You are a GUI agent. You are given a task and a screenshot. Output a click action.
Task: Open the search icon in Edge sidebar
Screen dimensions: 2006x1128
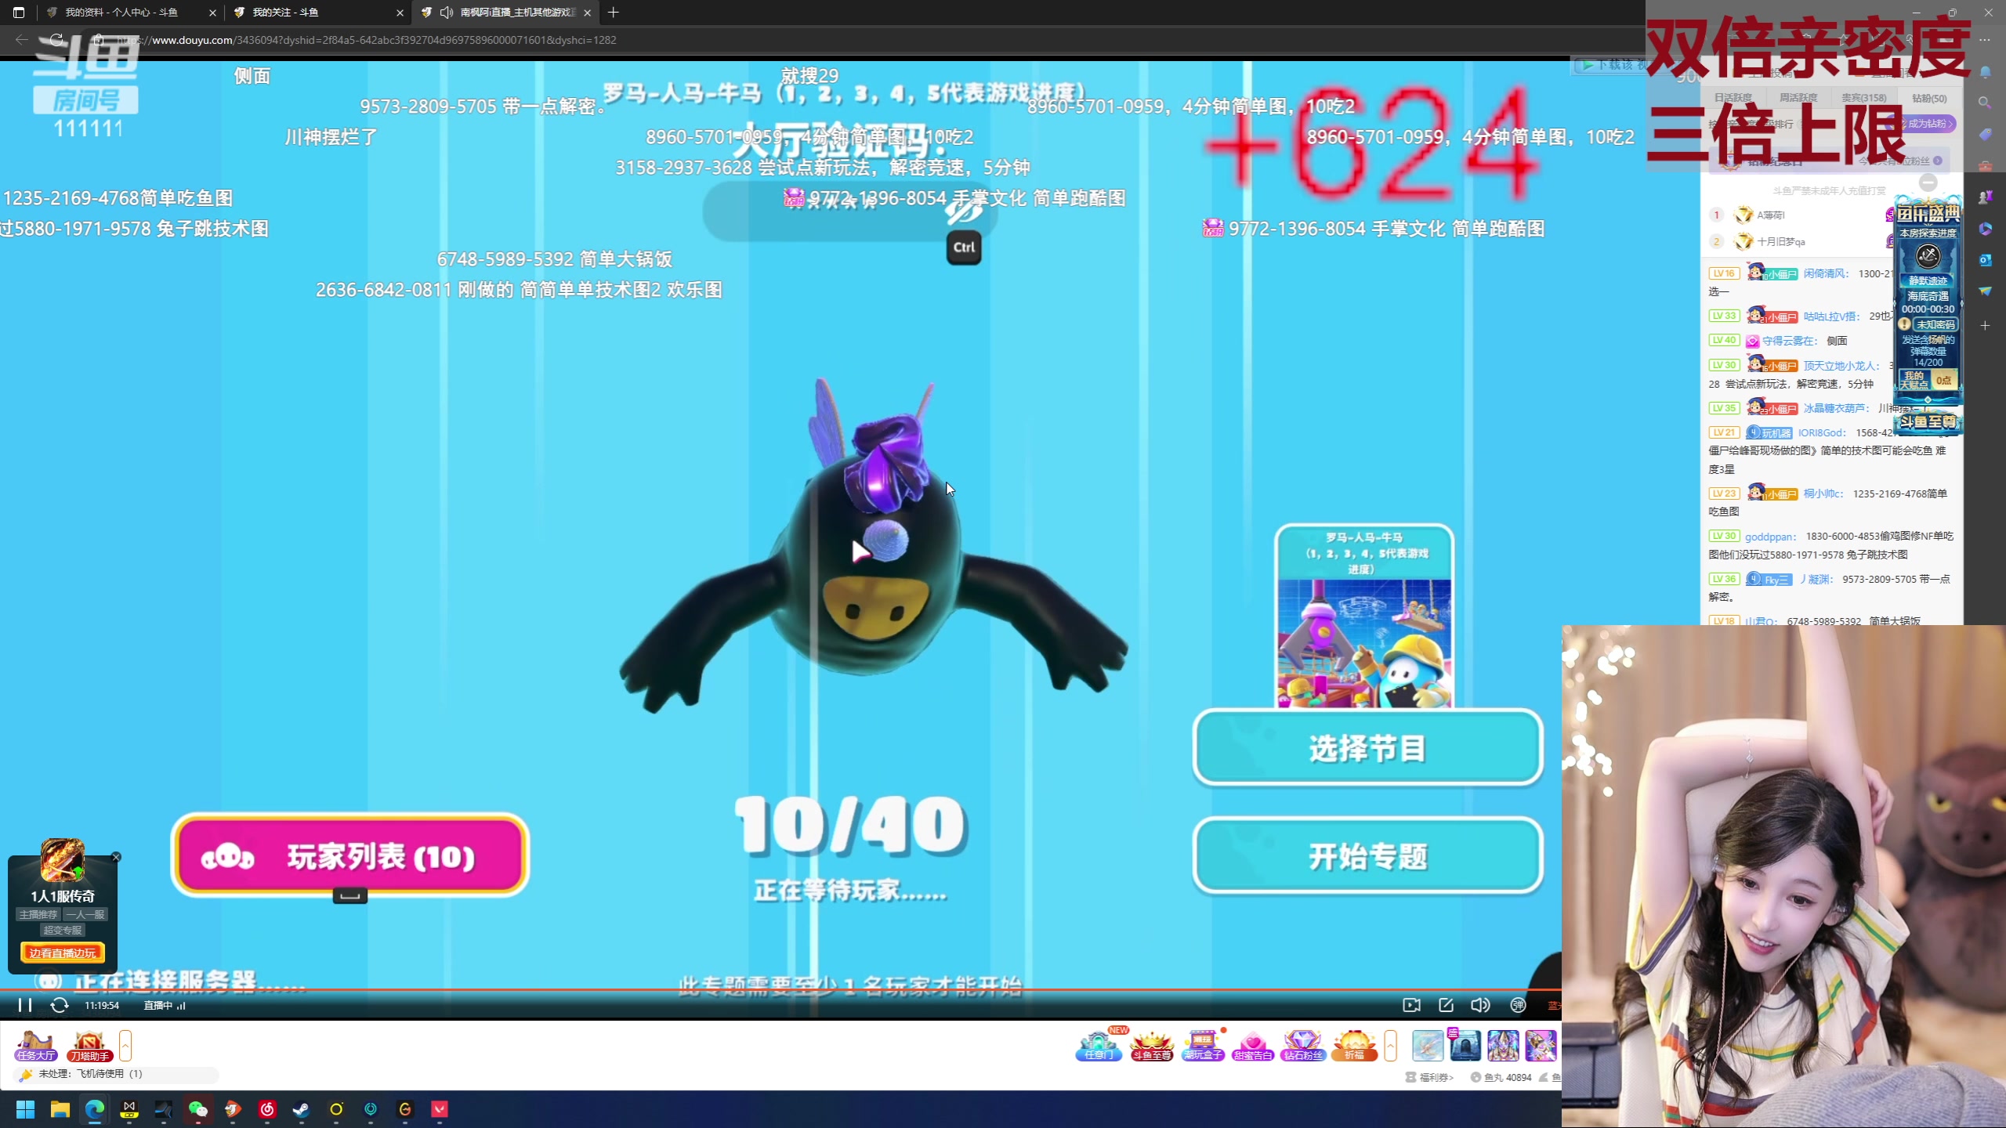[1985, 103]
